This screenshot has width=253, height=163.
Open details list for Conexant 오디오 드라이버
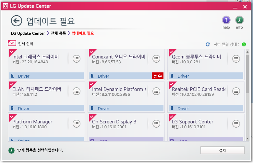[x=156, y=59]
